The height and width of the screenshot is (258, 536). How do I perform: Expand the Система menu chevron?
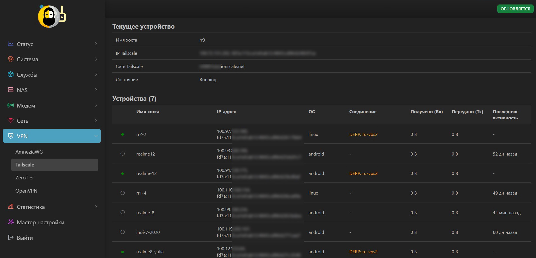tap(96, 59)
